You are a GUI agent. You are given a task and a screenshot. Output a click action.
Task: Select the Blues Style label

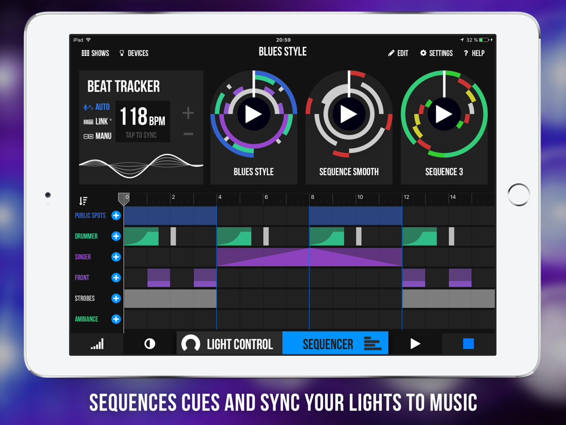[254, 172]
